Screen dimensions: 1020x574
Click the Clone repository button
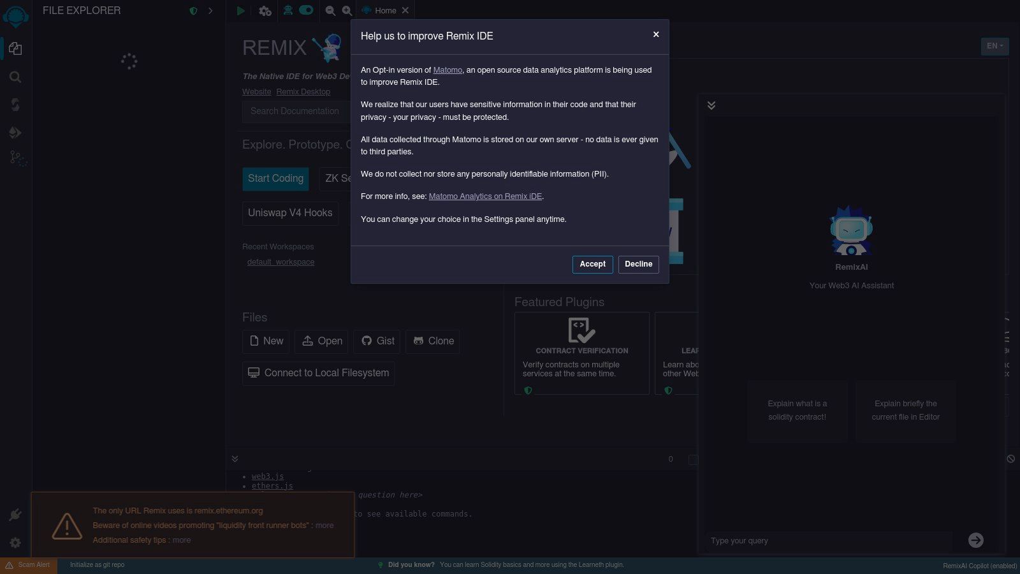(433, 341)
